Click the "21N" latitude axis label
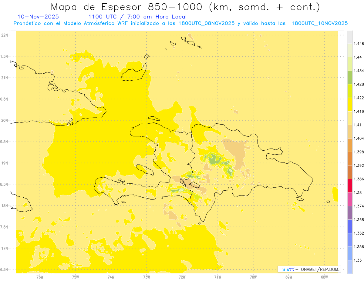Screen dimensions: 364x281 [5, 78]
